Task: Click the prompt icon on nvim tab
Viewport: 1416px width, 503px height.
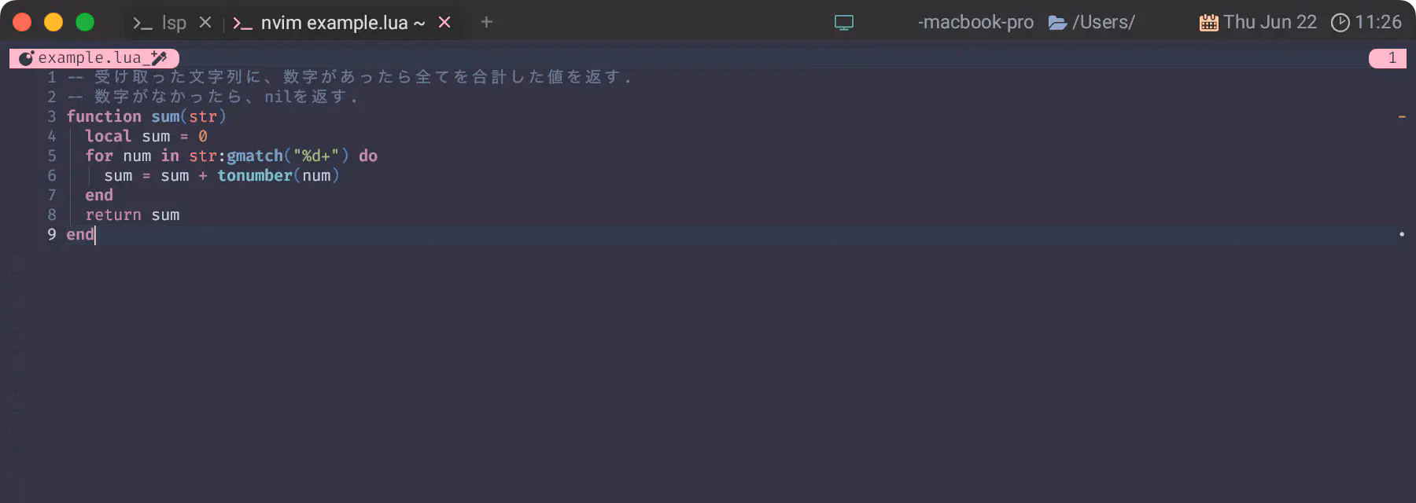Action: (x=242, y=24)
